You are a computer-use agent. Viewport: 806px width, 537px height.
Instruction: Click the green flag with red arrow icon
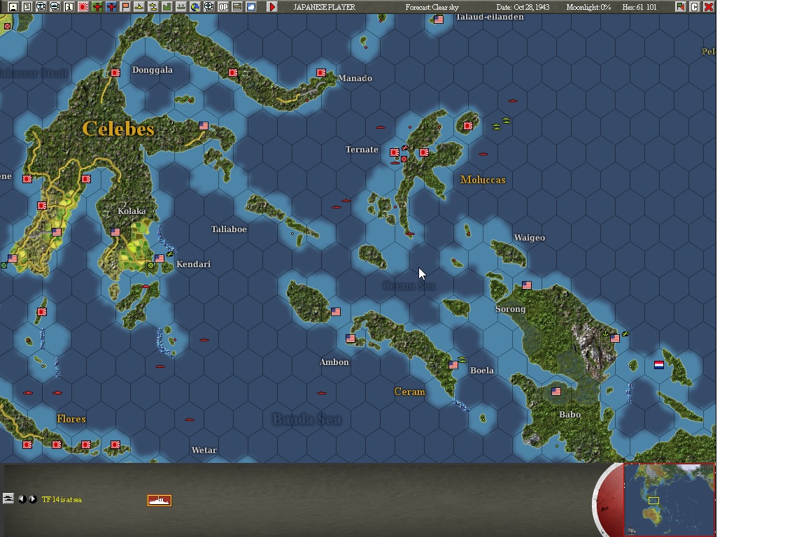[680, 7]
